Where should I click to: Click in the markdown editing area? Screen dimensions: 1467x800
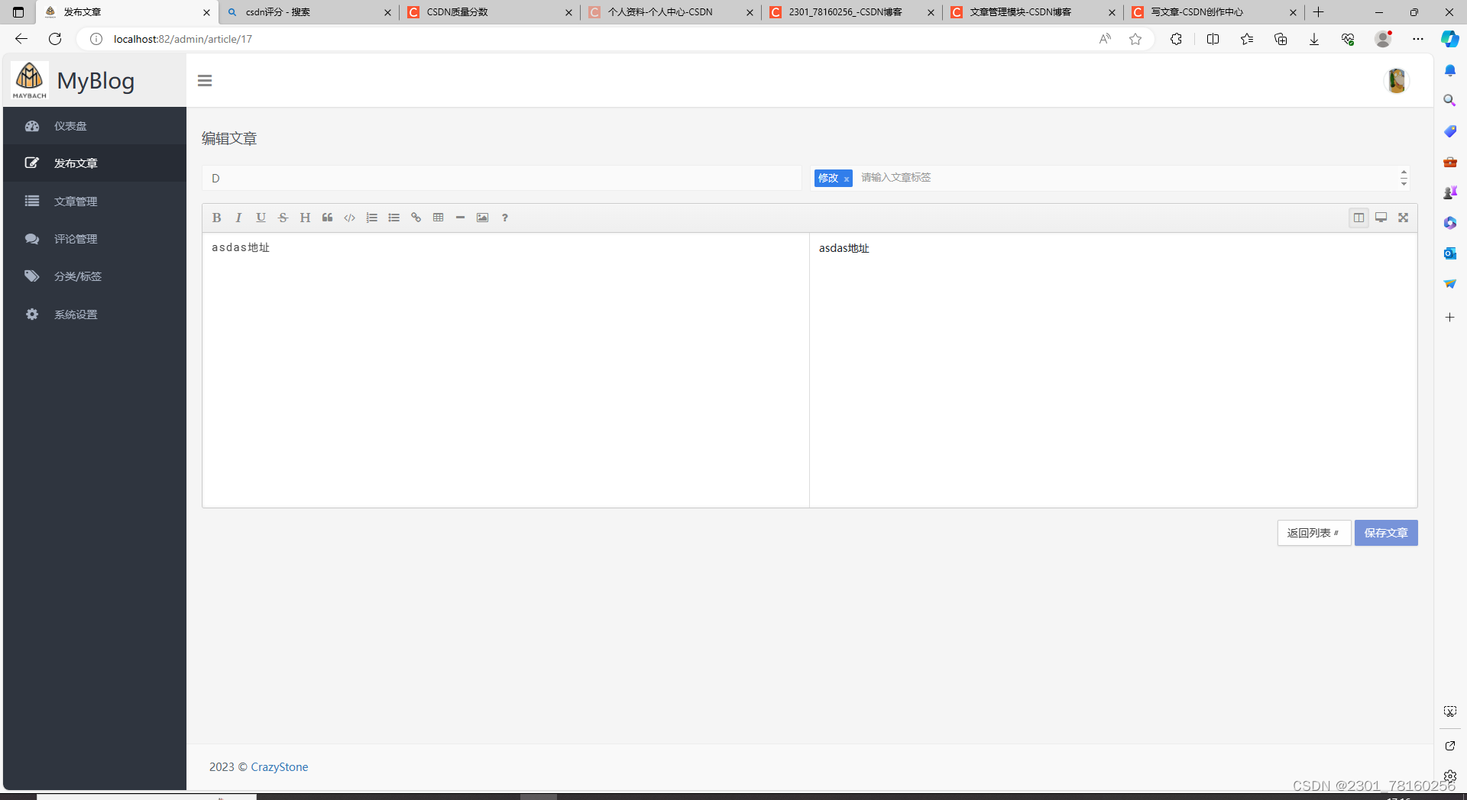(505, 370)
